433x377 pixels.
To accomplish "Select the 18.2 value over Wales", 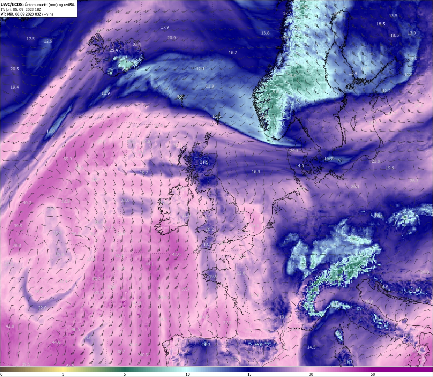I will (x=210, y=229).
